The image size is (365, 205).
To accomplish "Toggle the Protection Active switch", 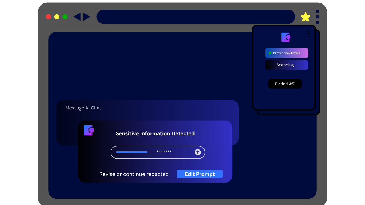I will [286, 53].
